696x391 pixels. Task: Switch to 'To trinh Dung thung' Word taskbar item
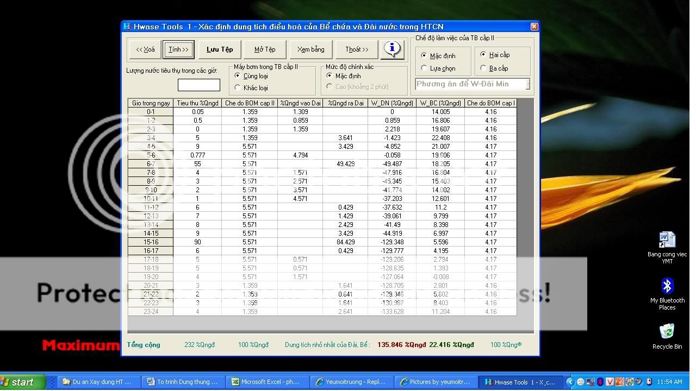183,382
